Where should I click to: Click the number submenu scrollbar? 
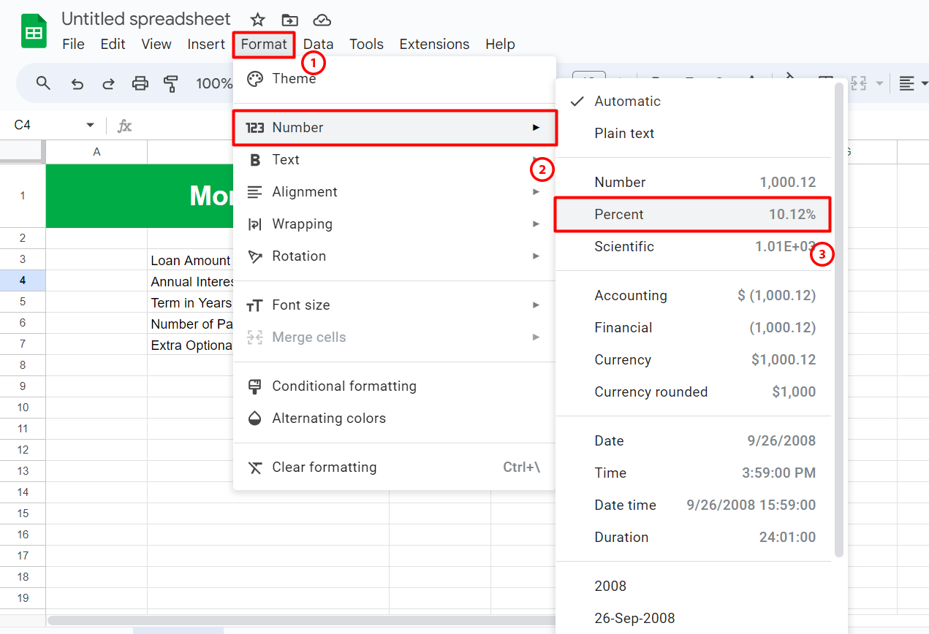[x=839, y=321]
